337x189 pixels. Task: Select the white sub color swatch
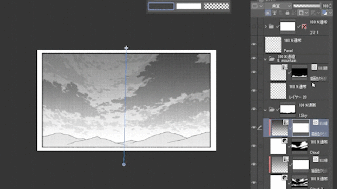point(189,6)
